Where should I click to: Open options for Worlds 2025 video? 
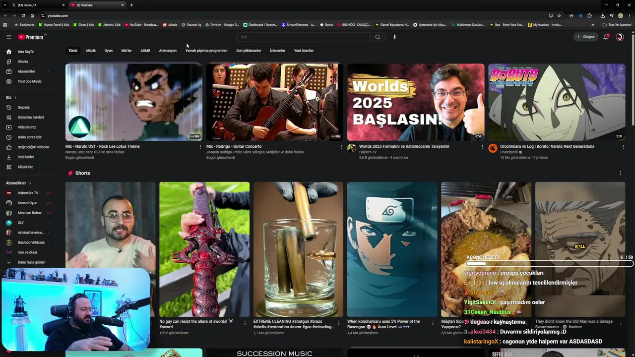click(x=482, y=147)
